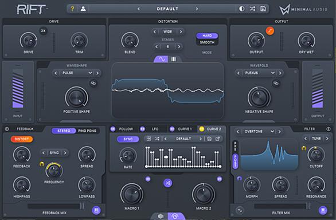Select Smooth distortion mode
This screenshot has width=336, height=220.
click(x=207, y=42)
